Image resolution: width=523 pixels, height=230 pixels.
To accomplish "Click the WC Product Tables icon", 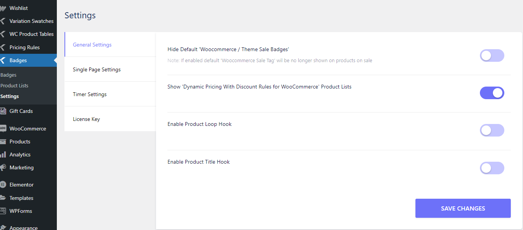I will (3, 34).
